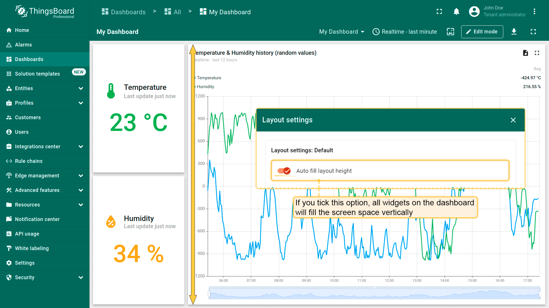Open the Alarms sidebar menu item
The image size is (549, 308).
tap(23, 45)
